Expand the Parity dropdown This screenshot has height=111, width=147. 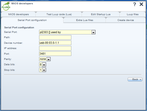pos(48,59)
